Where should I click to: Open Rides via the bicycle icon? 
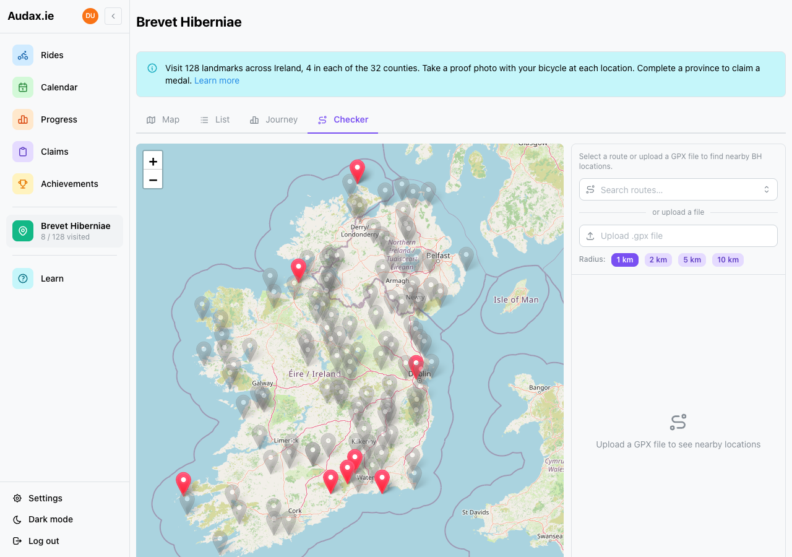tap(23, 55)
